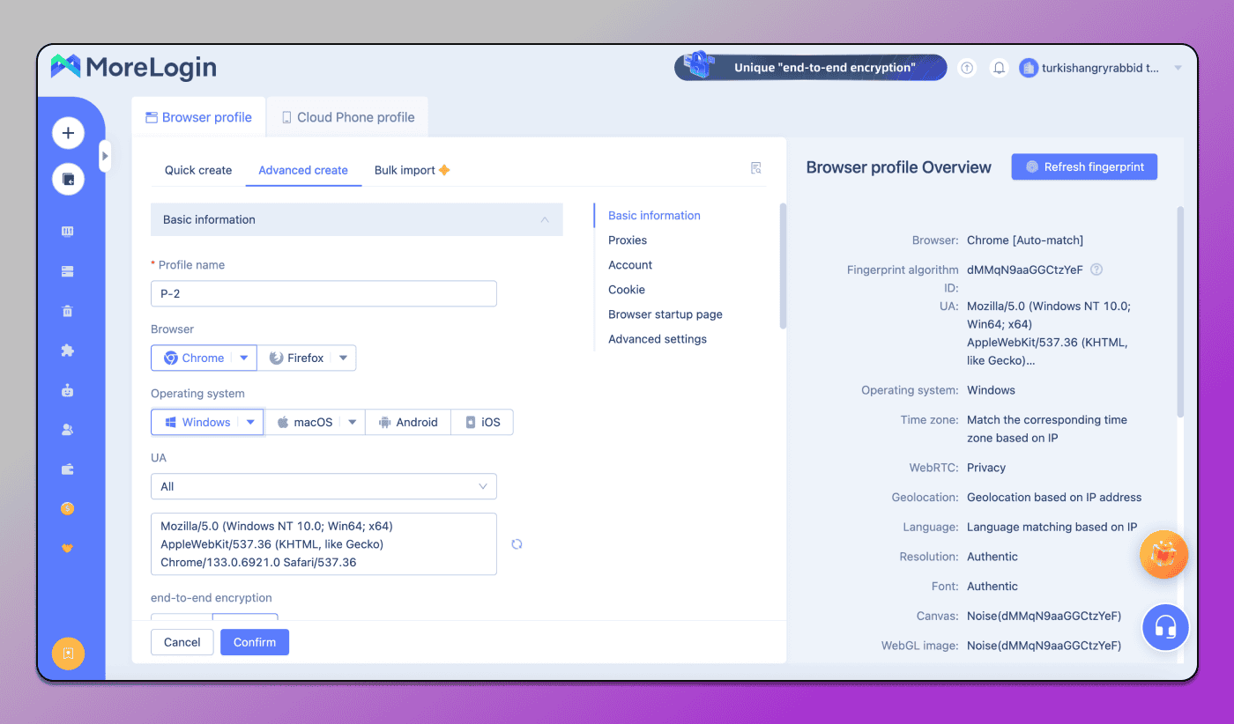Viewport: 1234px width, 724px height.
Task: Open the macOS version dropdown arrow
Action: tap(353, 423)
